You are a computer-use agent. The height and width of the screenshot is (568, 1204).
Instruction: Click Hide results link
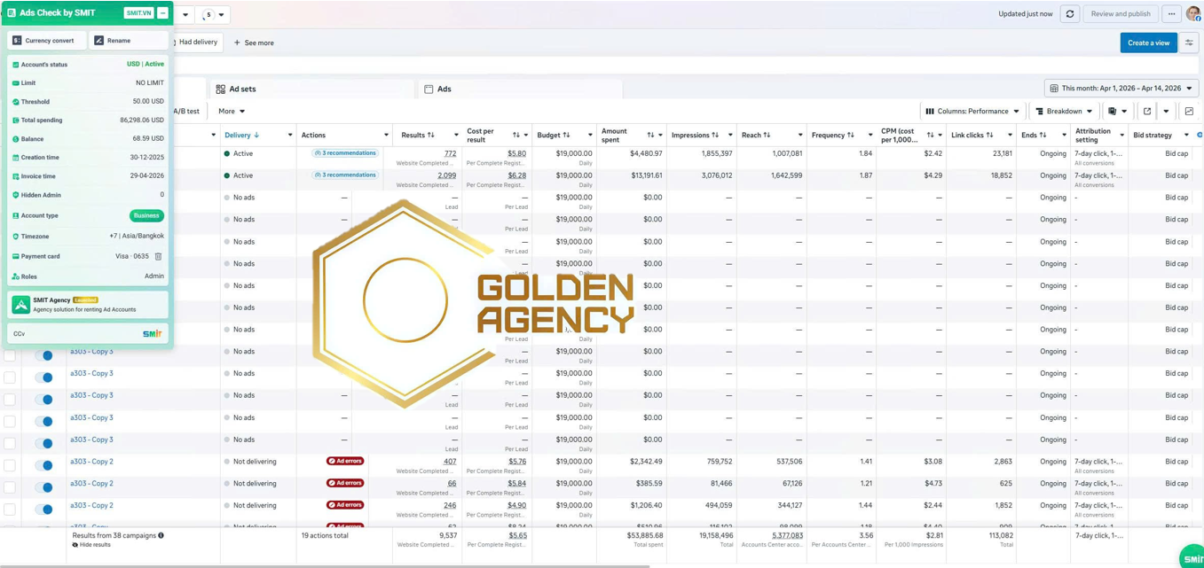[x=91, y=545]
